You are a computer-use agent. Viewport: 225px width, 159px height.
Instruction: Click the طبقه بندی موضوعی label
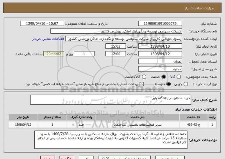coord(202,77)
